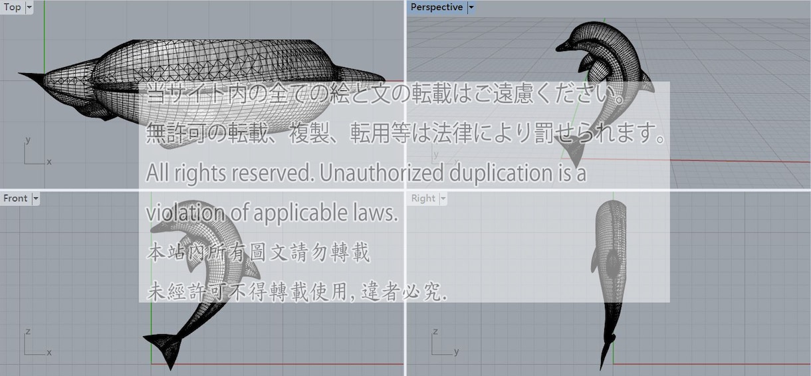The image size is (811, 376).
Task: Open the Front viewport menu arrow
Action: pos(35,198)
